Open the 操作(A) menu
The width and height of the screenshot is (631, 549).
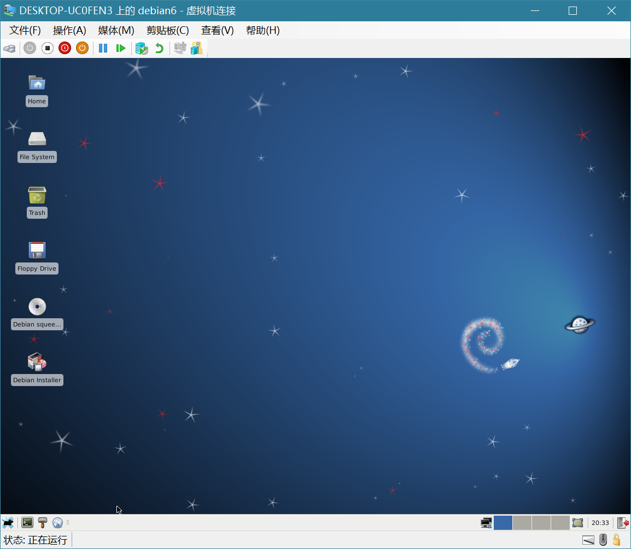pos(69,31)
